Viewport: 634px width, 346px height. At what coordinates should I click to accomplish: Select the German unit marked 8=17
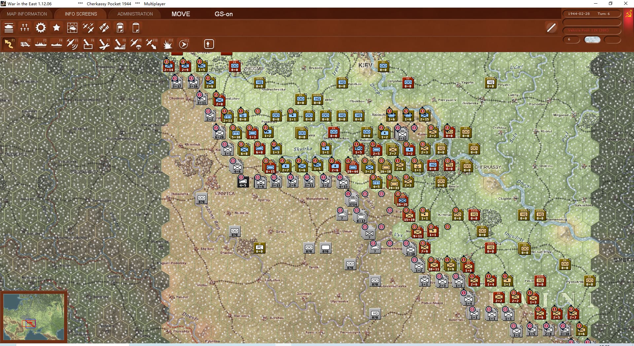coord(360,217)
